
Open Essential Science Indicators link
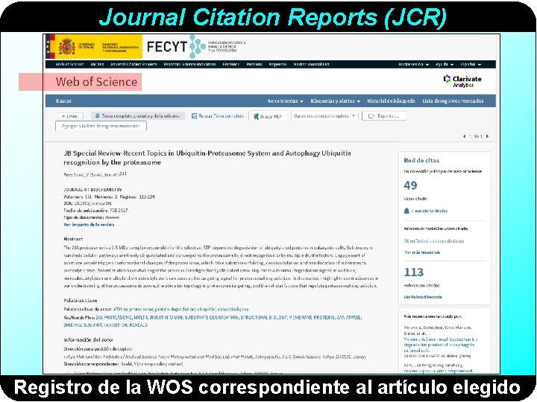click(189, 64)
